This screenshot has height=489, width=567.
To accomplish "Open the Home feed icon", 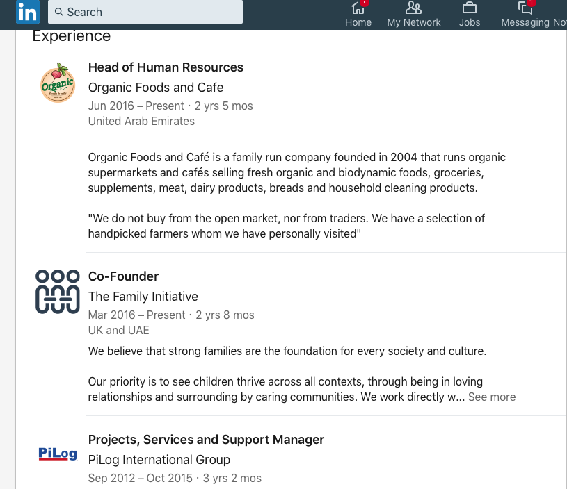I will pos(358,8).
